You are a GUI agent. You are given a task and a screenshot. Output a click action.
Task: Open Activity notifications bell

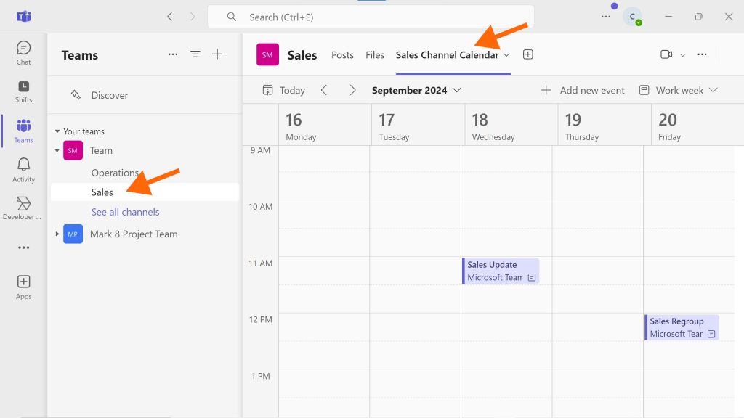click(x=23, y=170)
